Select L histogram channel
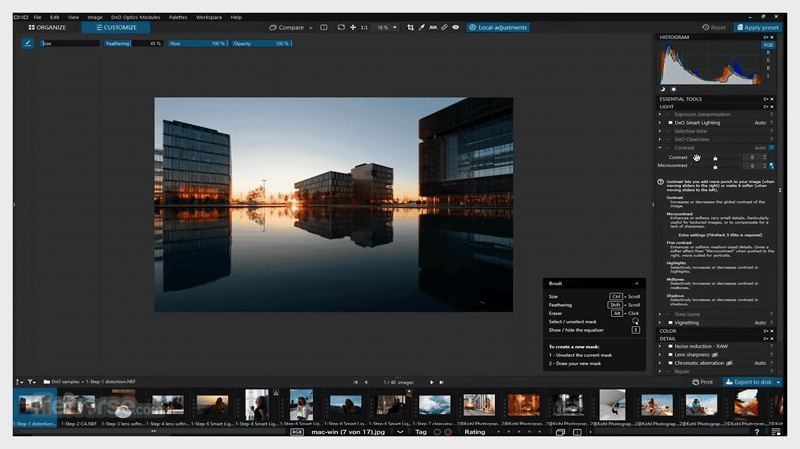Viewport: 800px width, 449px height. (768, 76)
